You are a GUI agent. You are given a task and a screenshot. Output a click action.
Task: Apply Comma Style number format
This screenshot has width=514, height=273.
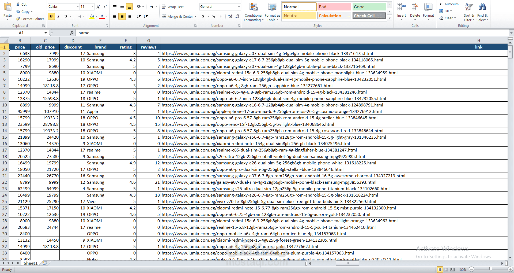[221, 16]
